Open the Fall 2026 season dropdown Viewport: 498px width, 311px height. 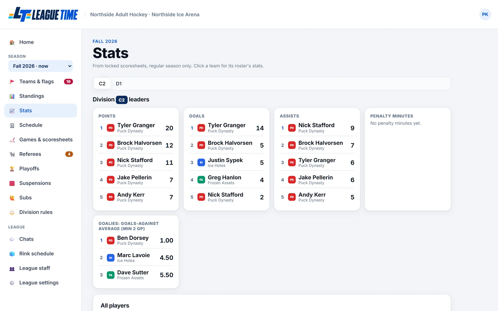[x=40, y=66]
